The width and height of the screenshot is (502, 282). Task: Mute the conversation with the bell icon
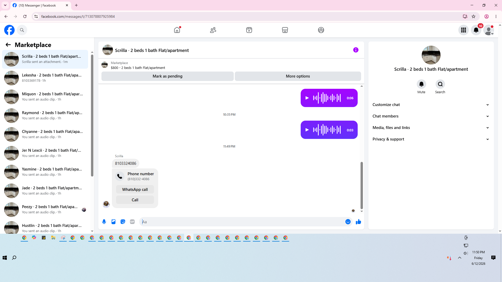pos(421,84)
